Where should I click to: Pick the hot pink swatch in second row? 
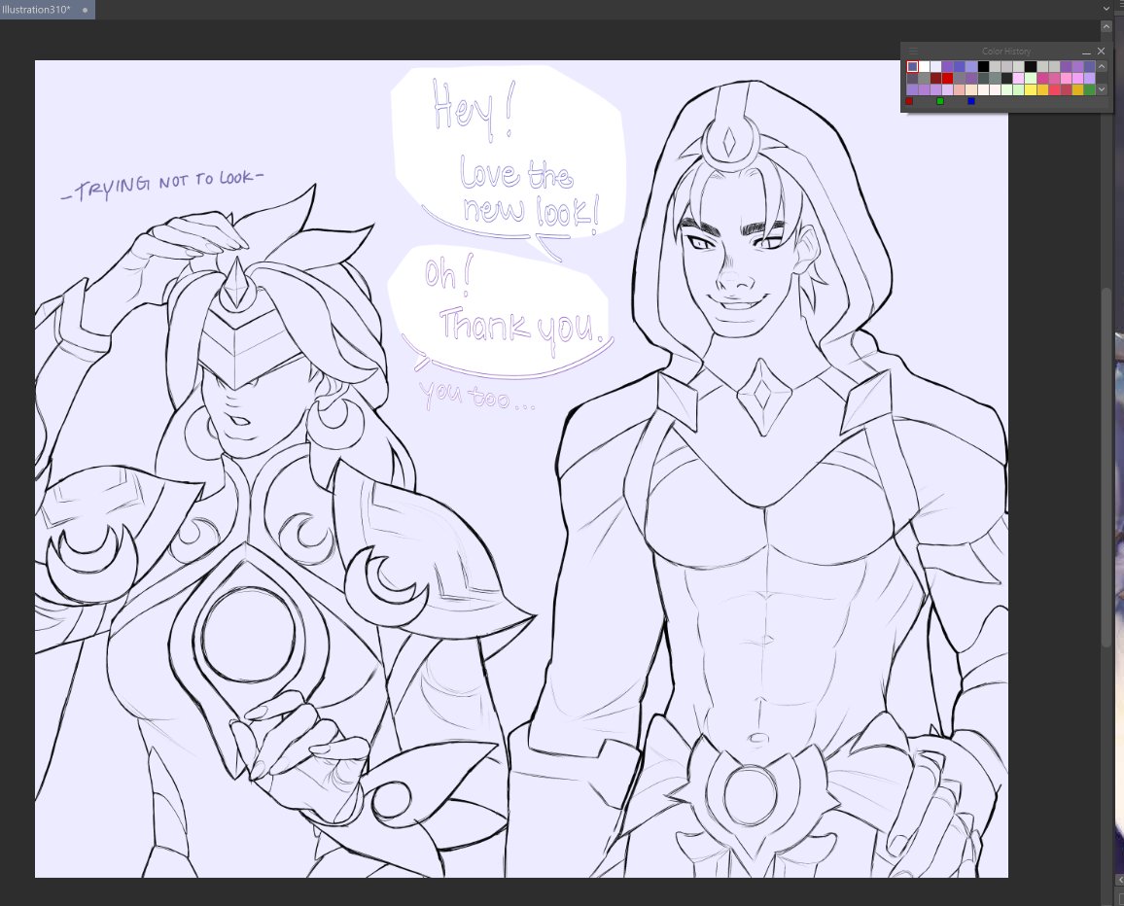coord(1042,78)
